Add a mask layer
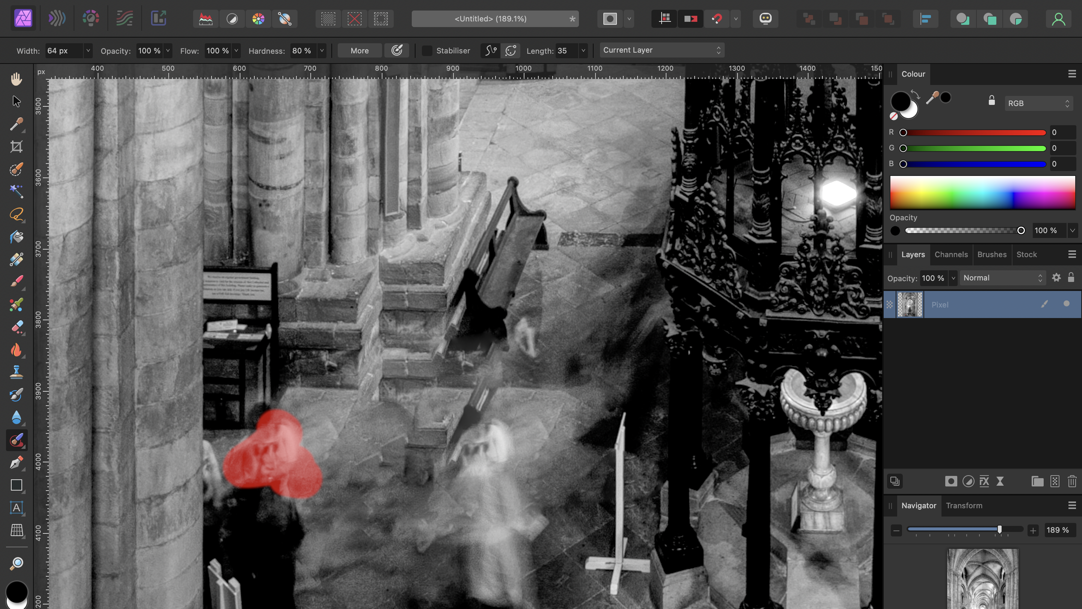 click(x=951, y=481)
